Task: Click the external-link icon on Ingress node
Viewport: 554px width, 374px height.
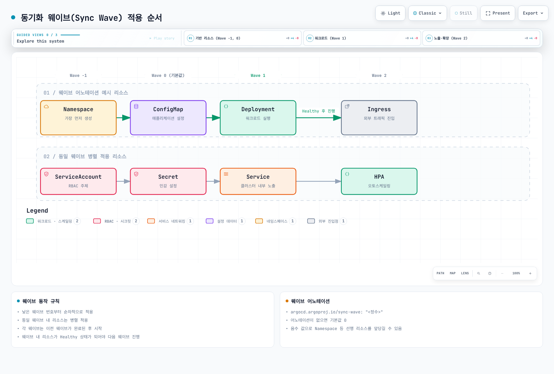Action: coord(347,107)
